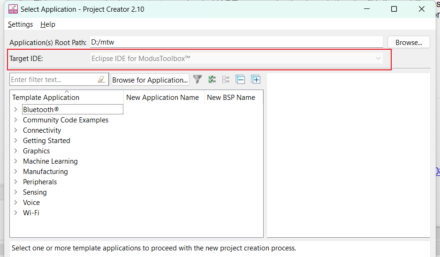Sort by Template Application column header
This screenshot has width=440, height=257.
click(x=67, y=97)
